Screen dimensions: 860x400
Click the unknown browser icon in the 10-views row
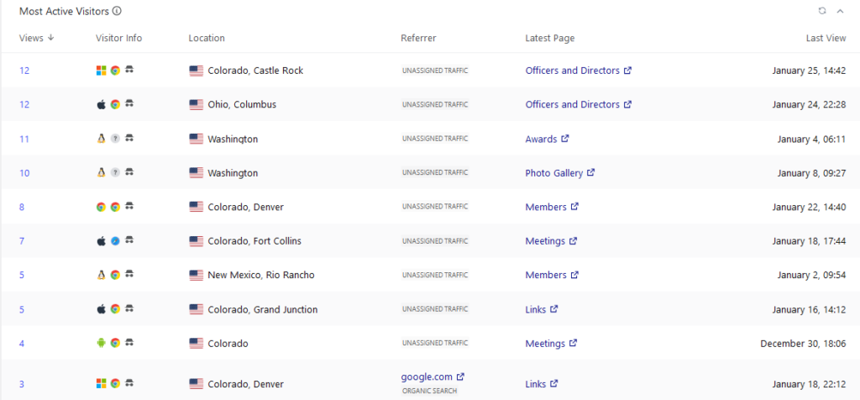pos(115,173)
